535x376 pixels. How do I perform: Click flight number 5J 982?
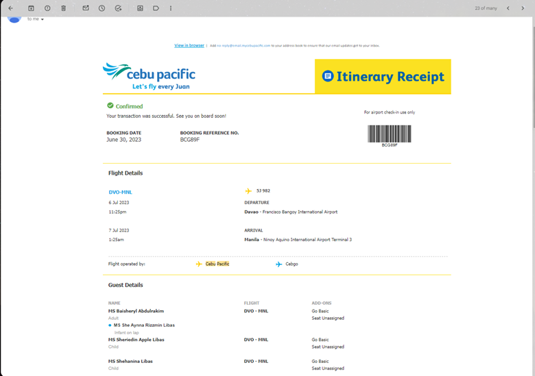click(x=263, y=190)
